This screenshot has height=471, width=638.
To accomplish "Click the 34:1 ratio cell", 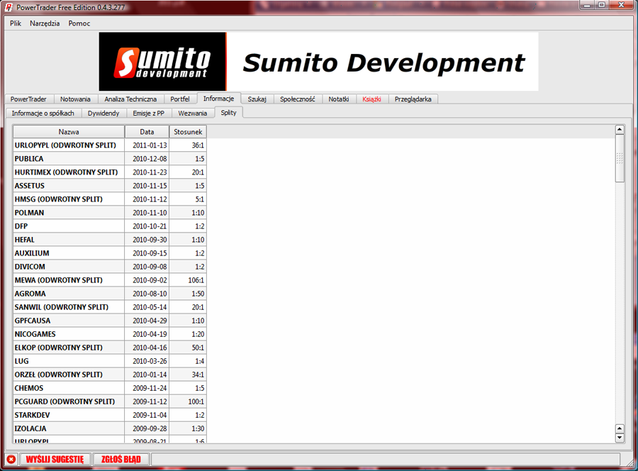I will coord(188,375).
